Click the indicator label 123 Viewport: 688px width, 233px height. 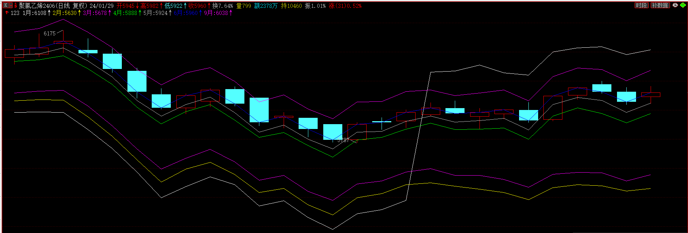(15, 13)
